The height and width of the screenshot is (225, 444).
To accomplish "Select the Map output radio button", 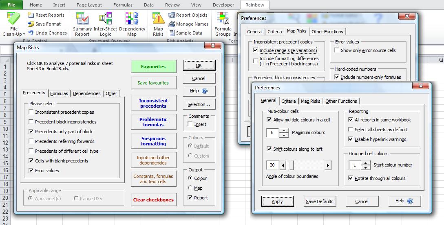I will [190, 188].
